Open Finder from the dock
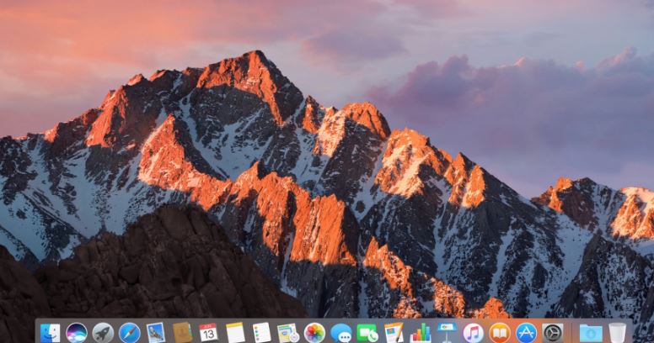Viewport: 654px width, 343px height. [50, 333]
